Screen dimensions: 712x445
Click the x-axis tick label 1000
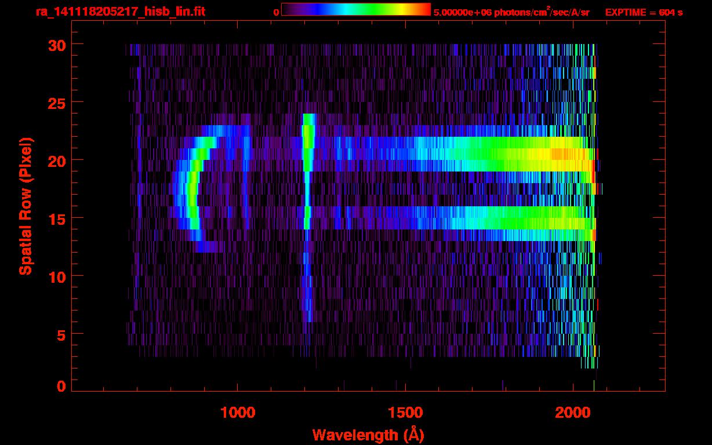click(237, 412)
